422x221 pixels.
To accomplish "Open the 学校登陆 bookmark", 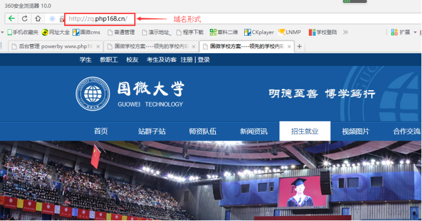I will coord(323,32).
